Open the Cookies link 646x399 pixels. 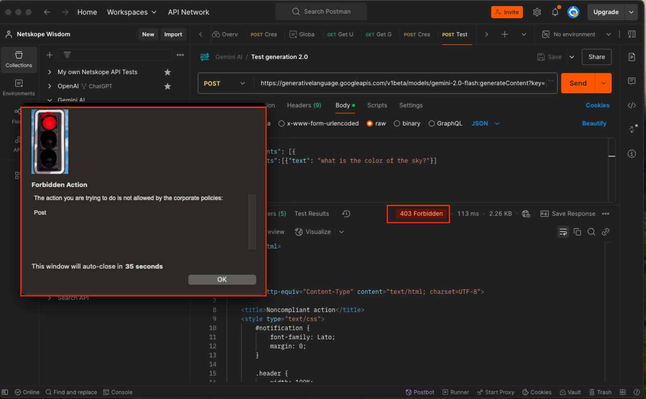point(598,105)
